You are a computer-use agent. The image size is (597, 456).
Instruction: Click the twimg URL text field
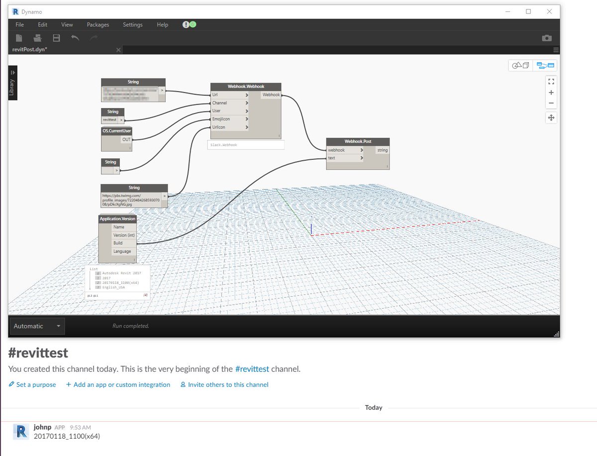point(131,200)
